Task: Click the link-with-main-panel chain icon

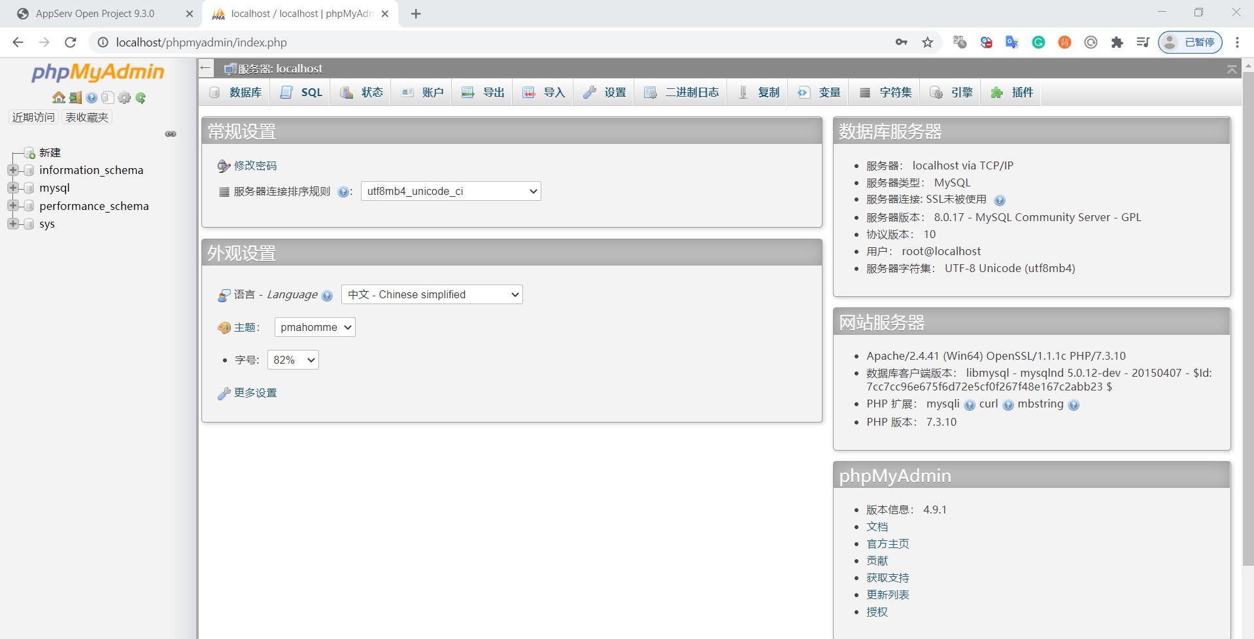Action: coord(171,134)
